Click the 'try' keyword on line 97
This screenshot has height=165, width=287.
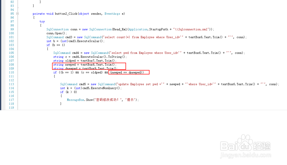(42, 22)
